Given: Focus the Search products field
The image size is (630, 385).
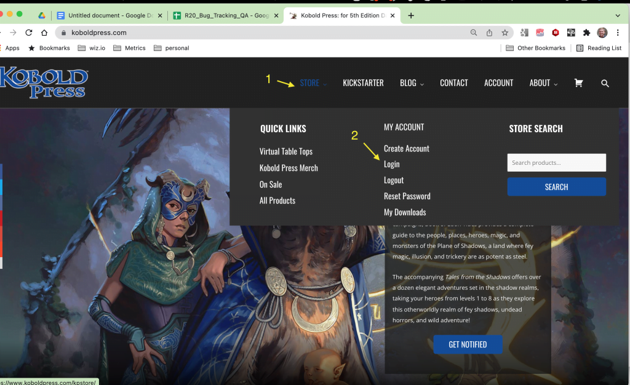Looking at the screenshot, I should (556, 162).
